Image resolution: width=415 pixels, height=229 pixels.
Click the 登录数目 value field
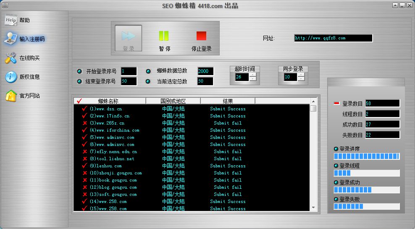382,103
